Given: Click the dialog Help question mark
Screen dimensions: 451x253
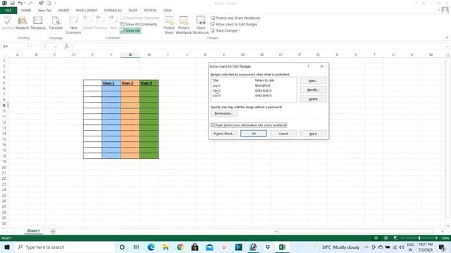Looking at the screenshot, I should point(309,66).
